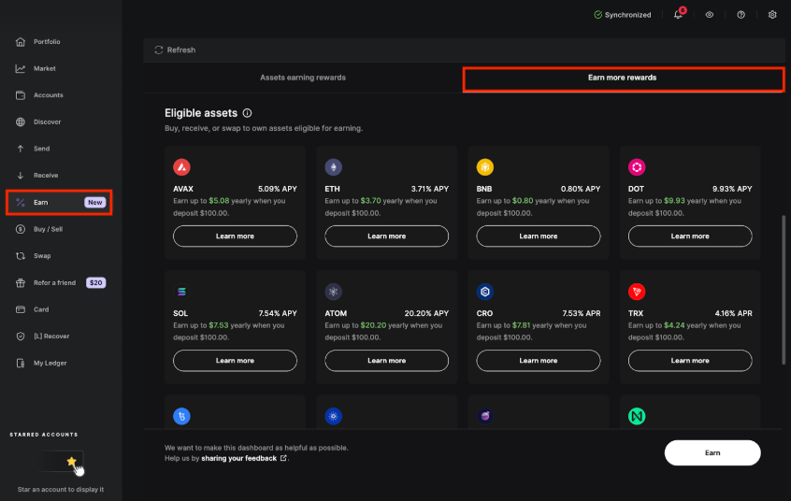Click the Swap arrows icon
The image size is (791, 501).
click(x=21, y=256)
